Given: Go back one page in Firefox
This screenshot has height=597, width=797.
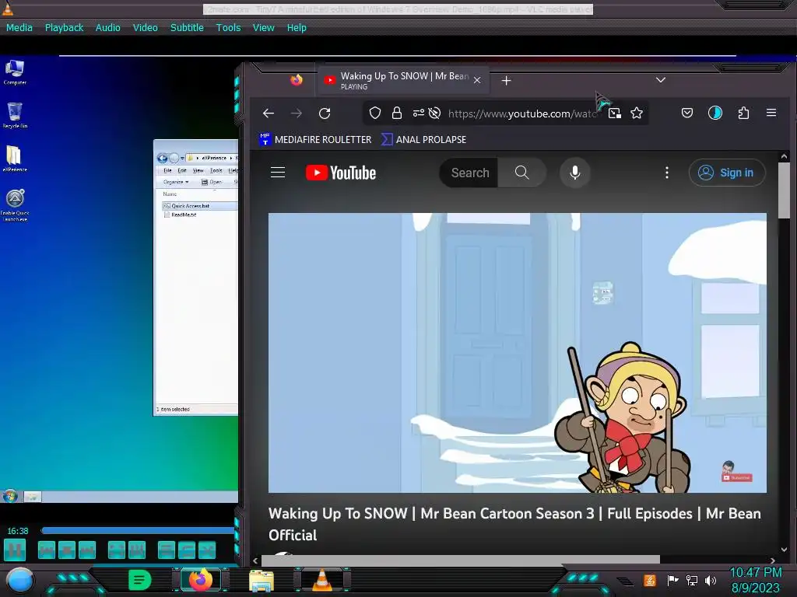Looking at the screenshot, I should coord(269,113).
